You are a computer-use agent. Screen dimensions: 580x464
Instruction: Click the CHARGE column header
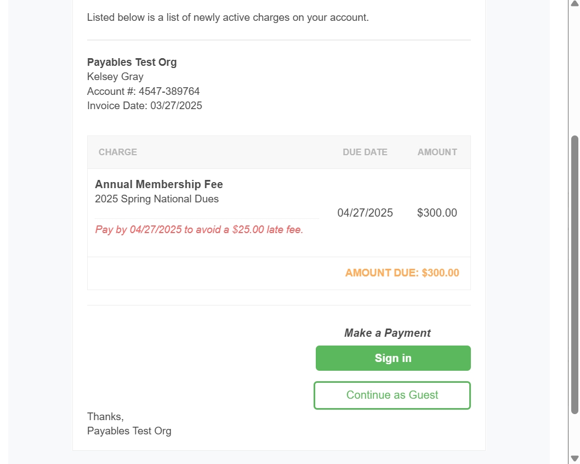[118, 152]
